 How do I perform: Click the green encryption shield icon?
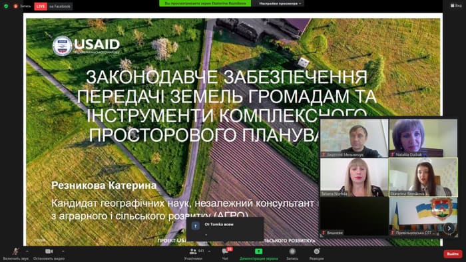(x=6, y=6)
